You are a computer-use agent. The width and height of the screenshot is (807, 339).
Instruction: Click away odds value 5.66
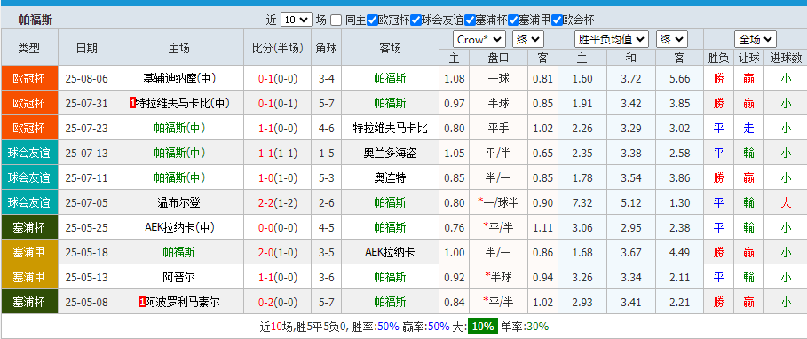click(x=680, y=79)
